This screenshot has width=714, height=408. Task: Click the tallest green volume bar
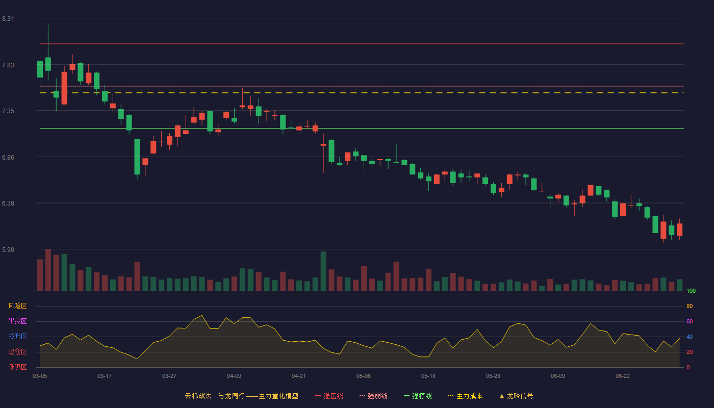click(323, 271)
